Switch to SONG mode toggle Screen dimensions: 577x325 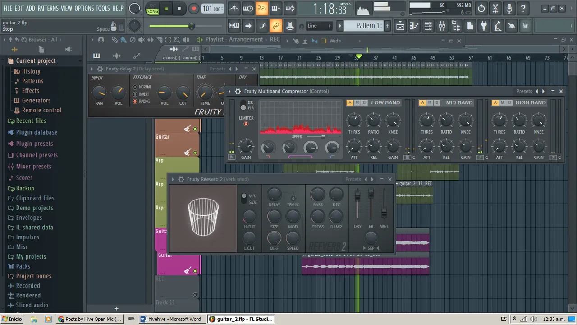(x=152, y=11)
